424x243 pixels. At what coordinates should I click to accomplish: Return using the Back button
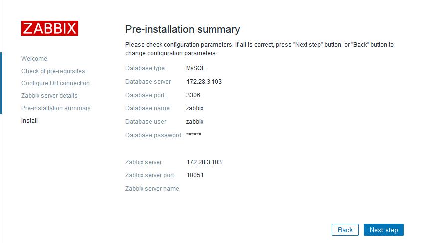345,230
